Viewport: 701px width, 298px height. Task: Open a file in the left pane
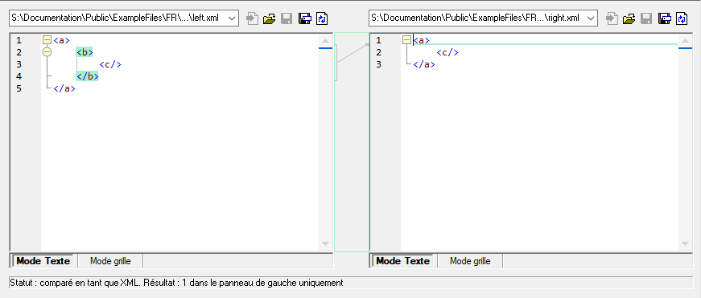269,18
